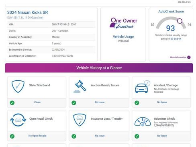196x147 pixels.
Task: Click the Vehicle Usage heading
Action: [x=123, y=37]
